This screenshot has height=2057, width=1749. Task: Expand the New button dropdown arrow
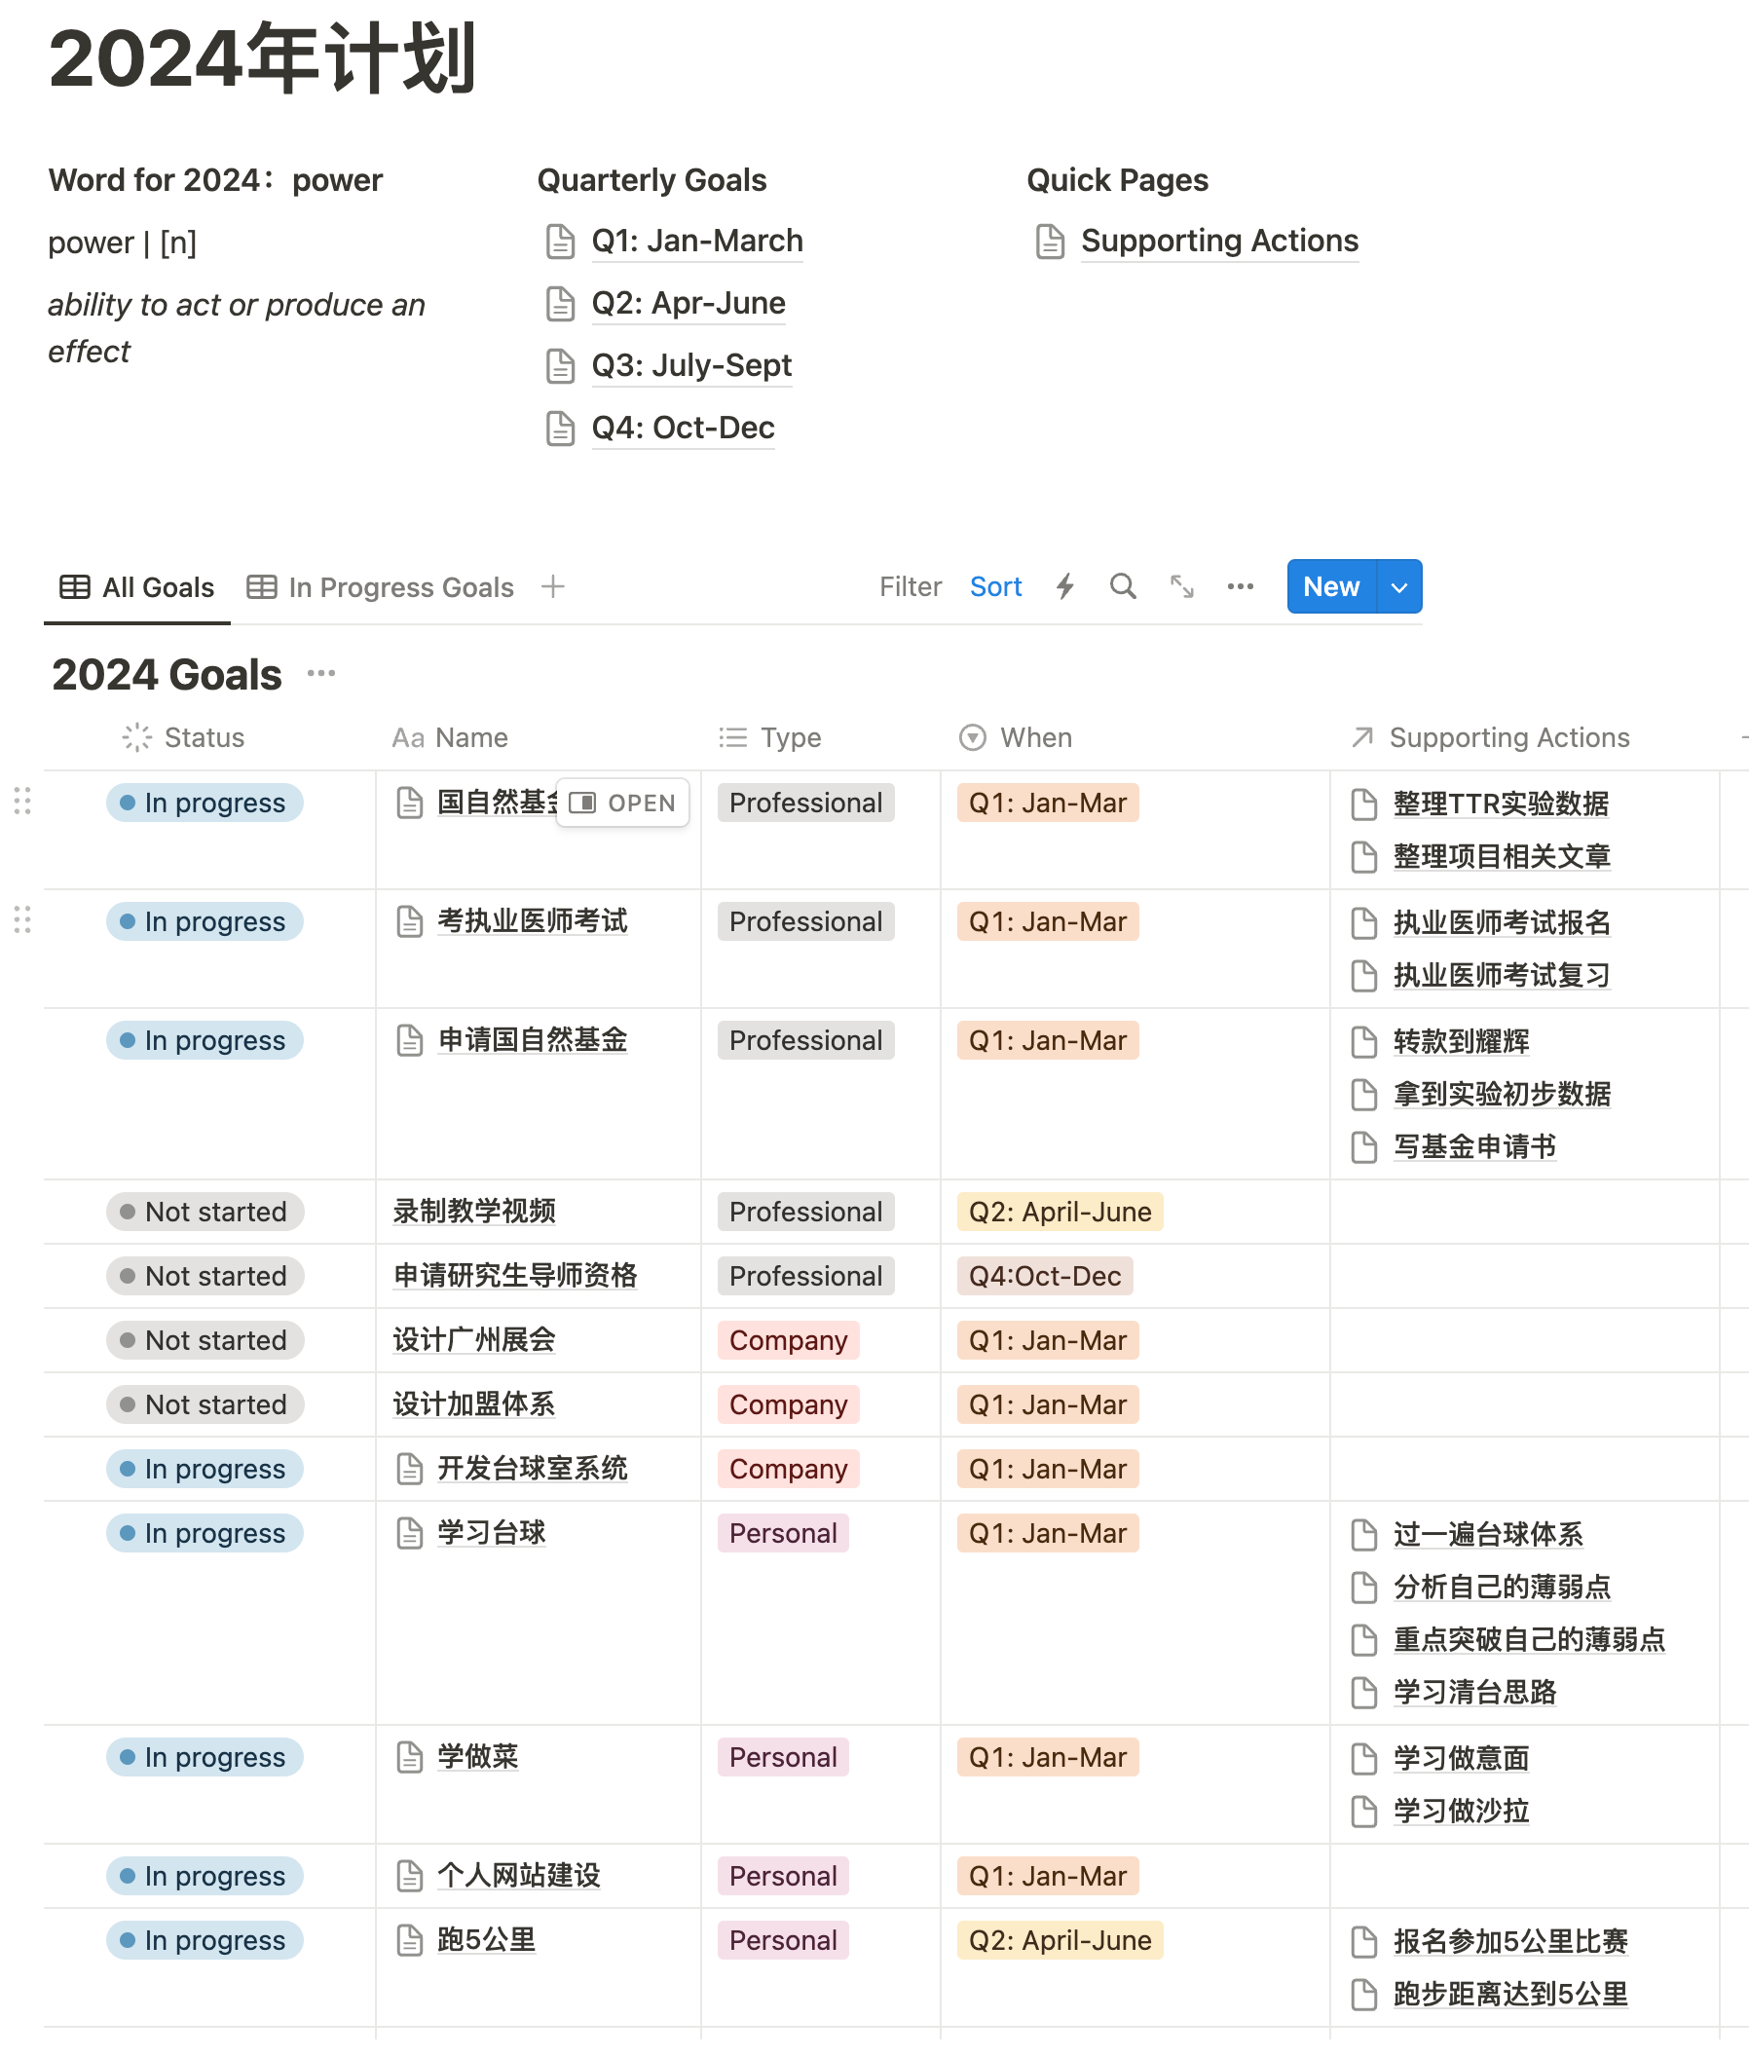pyautogui.click(x=1399, y=587)
